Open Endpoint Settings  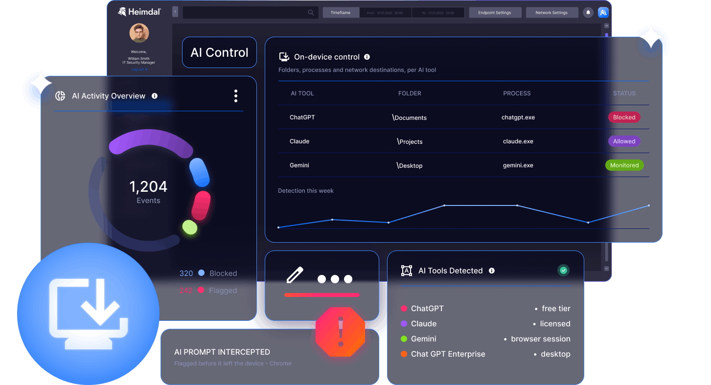495,13
